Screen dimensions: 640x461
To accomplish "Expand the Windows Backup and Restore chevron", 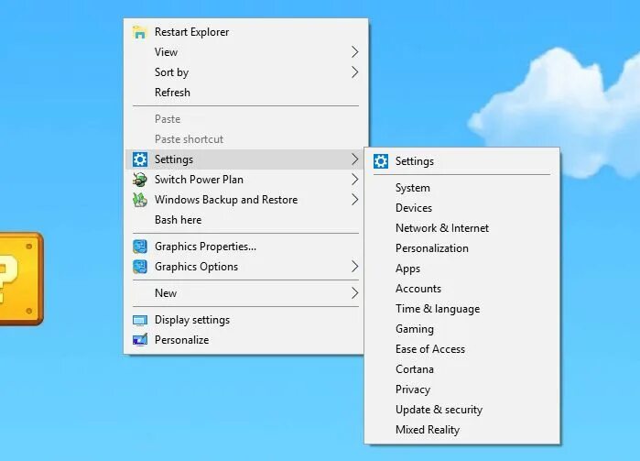I will (354, 200).
